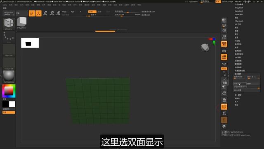Viewport: 264px width, 149px height.
Task: Click the QuickSave button
Action: coord(193,2)
